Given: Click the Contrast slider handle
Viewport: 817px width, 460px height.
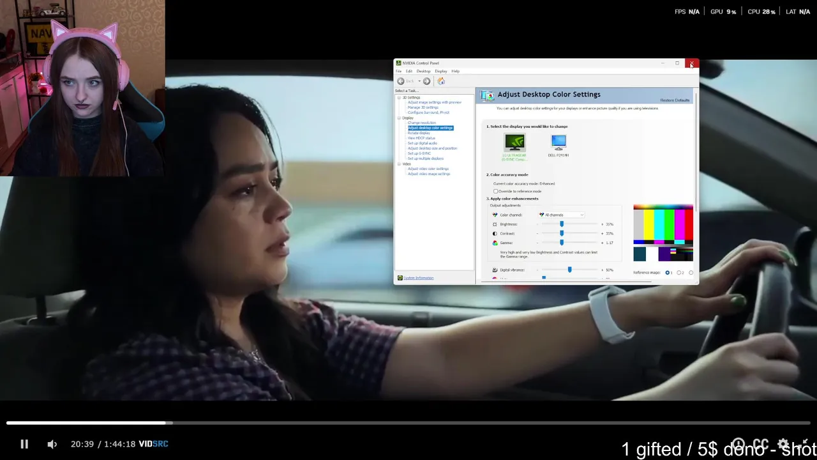Looking at the screenshot, I should 562,233.
